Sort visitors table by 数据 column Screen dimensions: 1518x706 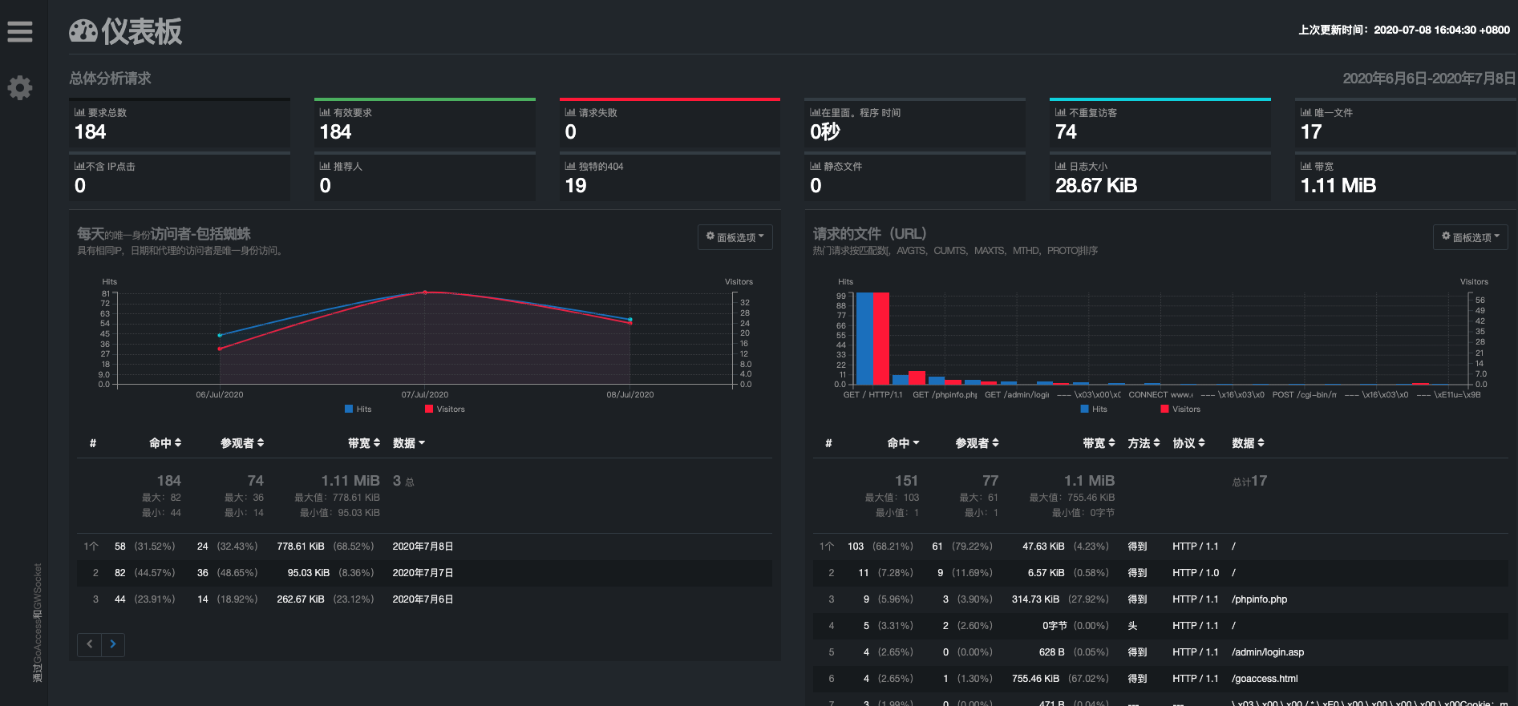tap(409, 443)
